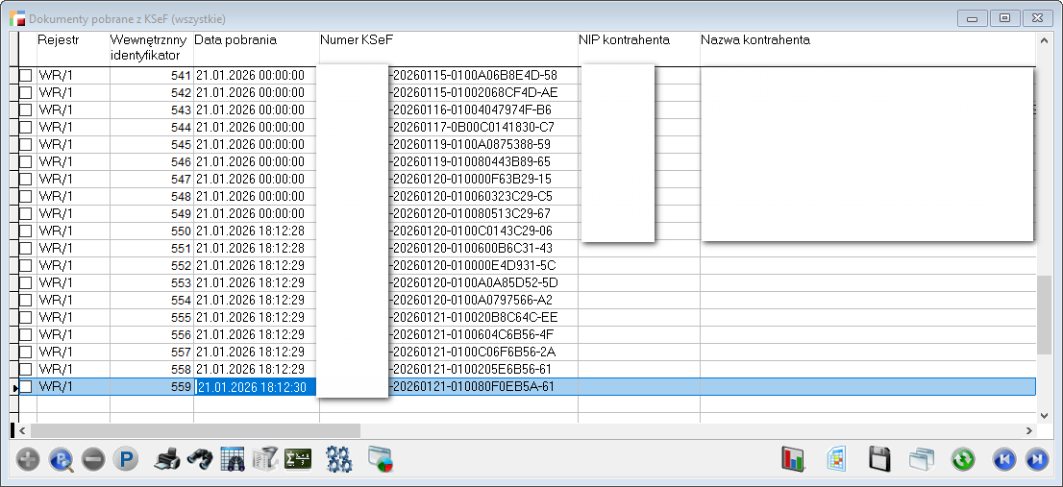
Task: Click the cascading windows icon
Action: (x=923, y=459)
